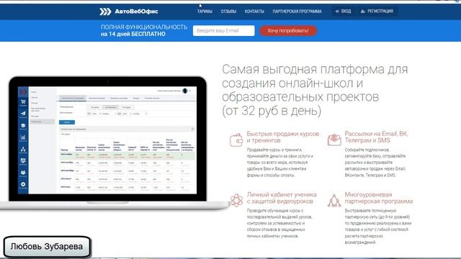Click the wallet icon beside 'Быстрые продажи курсов'

click(x=236, y=140)
